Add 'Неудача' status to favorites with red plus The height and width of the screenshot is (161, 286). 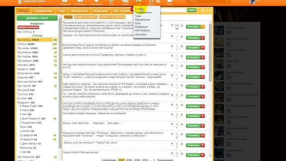202,38
